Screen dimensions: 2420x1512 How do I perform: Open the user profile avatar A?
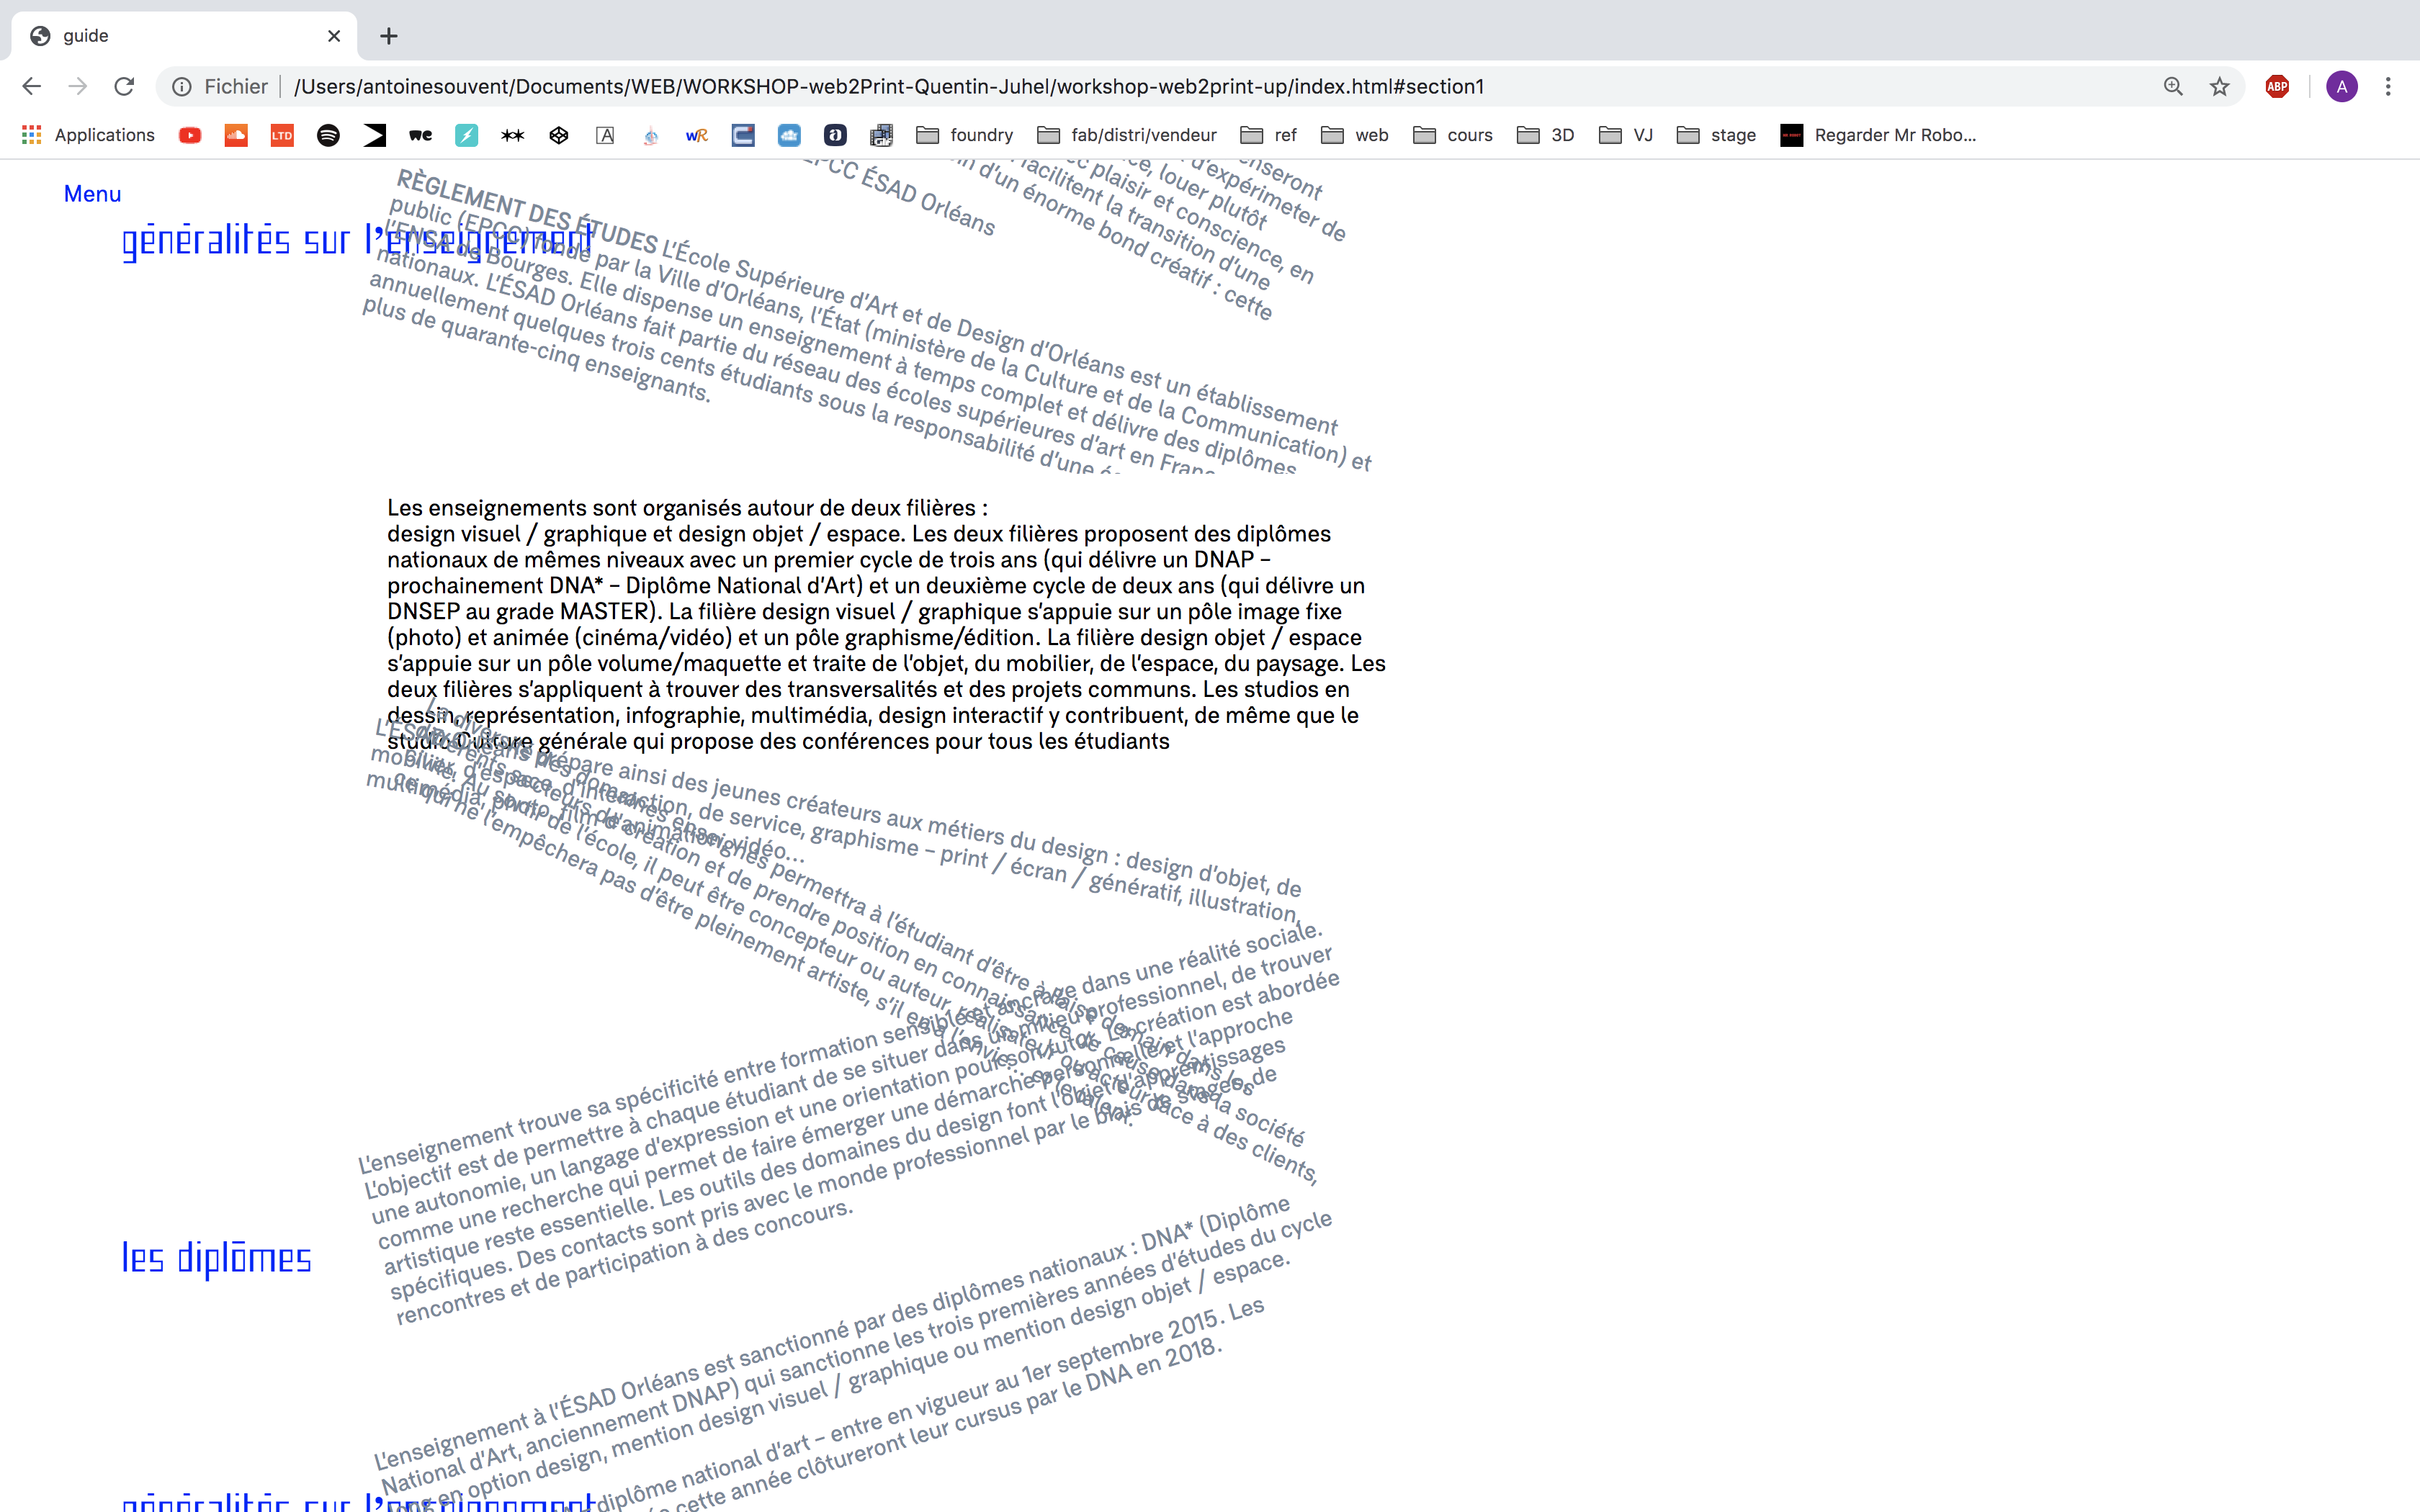[x=2341, y=87]
